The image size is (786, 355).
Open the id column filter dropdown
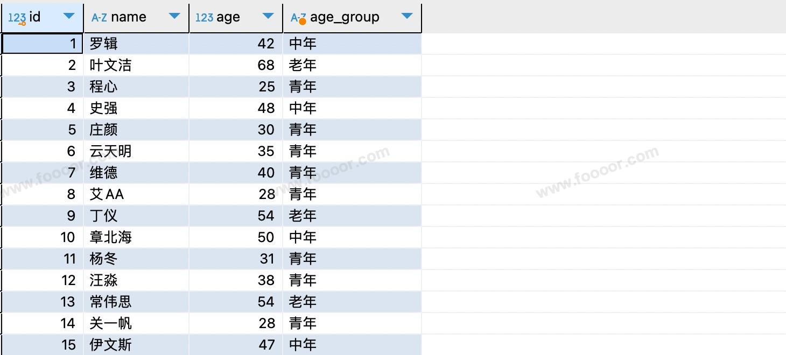pos(69,16)
